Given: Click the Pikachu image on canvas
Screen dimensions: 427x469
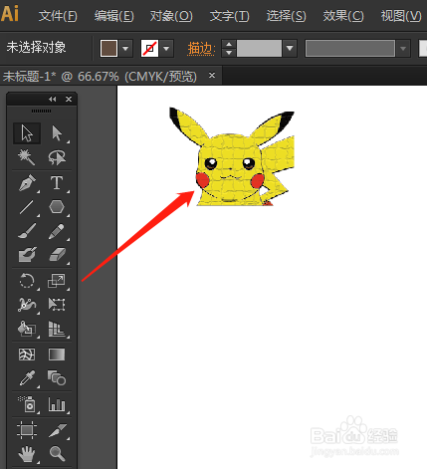Looking at the screenshot, I should click(232, 156).
